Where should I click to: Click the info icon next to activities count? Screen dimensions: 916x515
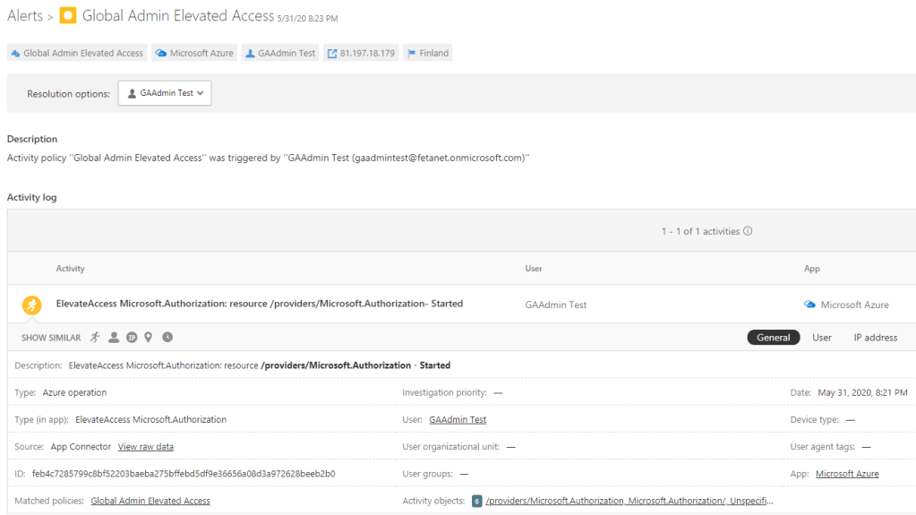click(748, 231)
